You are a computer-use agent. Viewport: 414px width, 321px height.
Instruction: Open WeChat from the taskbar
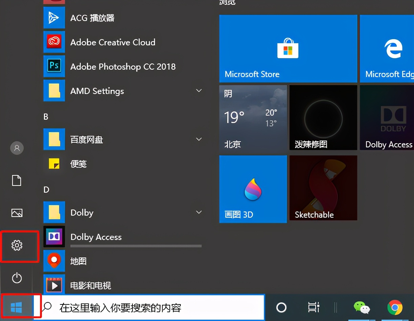pyautogui.click(x=362, y=307)
